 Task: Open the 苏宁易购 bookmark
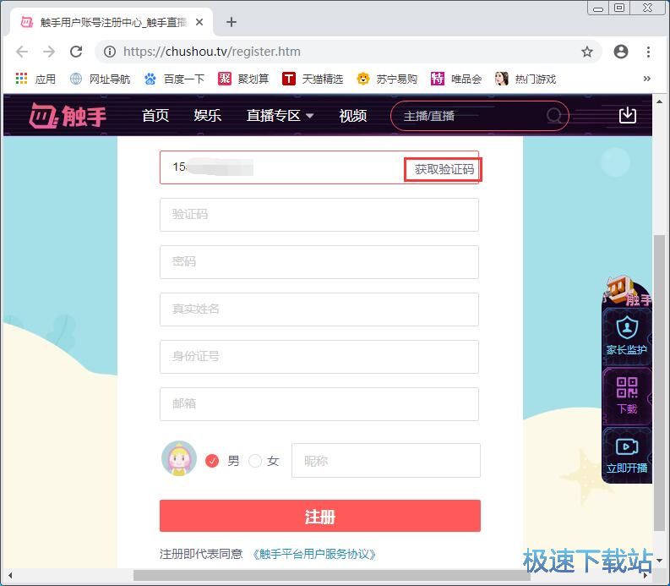pyautogui.click(x=387, y=79)
